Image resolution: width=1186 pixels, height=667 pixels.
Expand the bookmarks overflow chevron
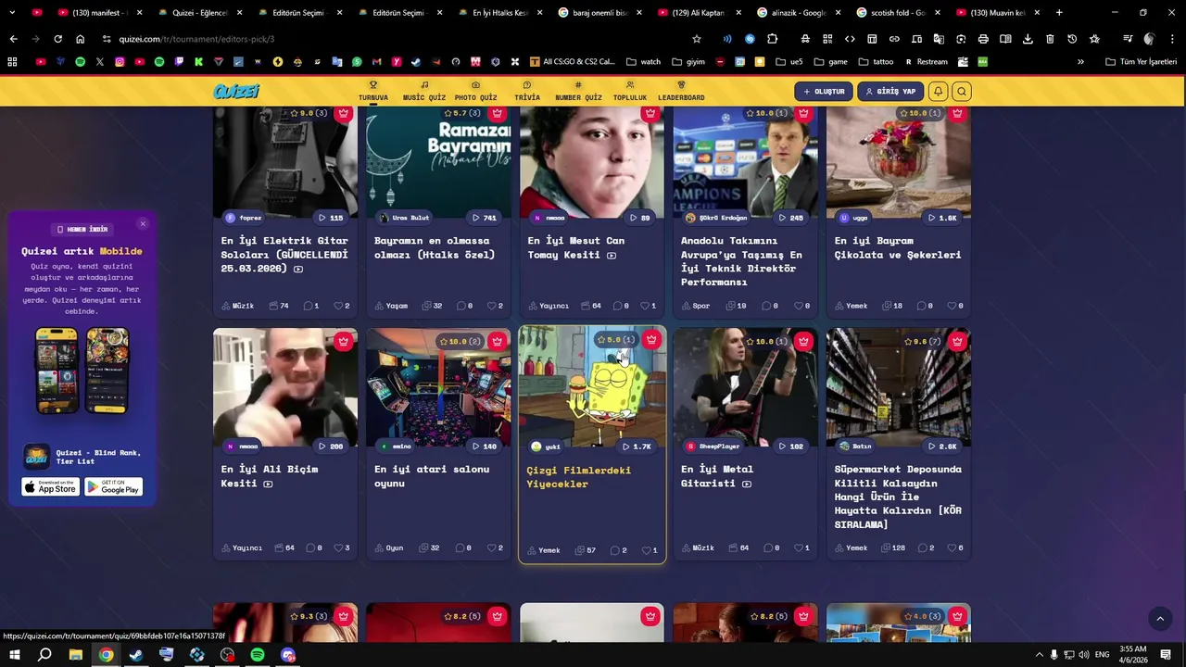point(1080,62)
